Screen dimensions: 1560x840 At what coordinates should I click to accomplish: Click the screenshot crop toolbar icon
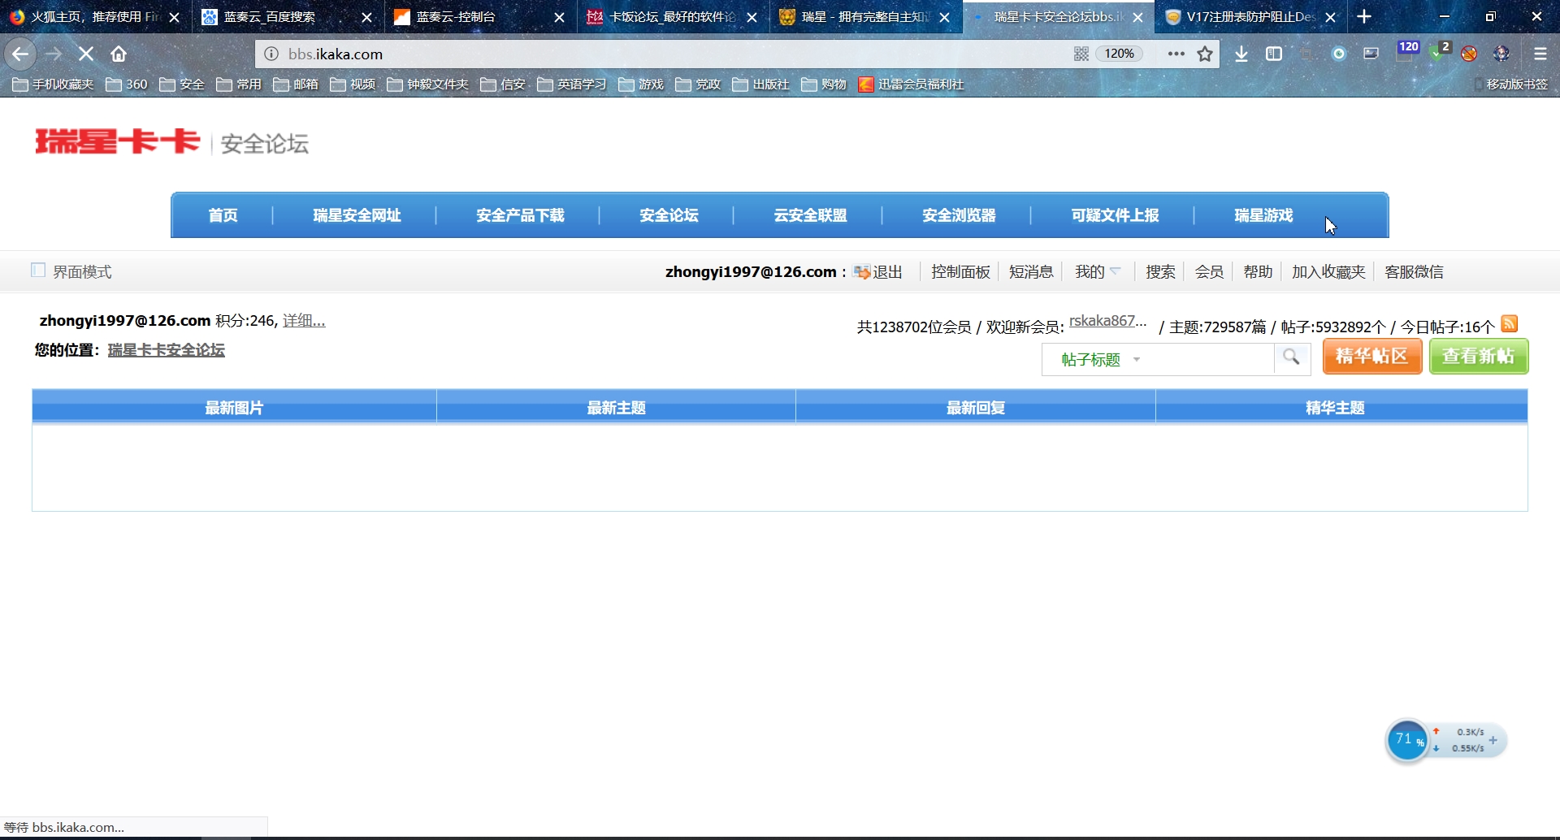click(x=1306, y=54)
